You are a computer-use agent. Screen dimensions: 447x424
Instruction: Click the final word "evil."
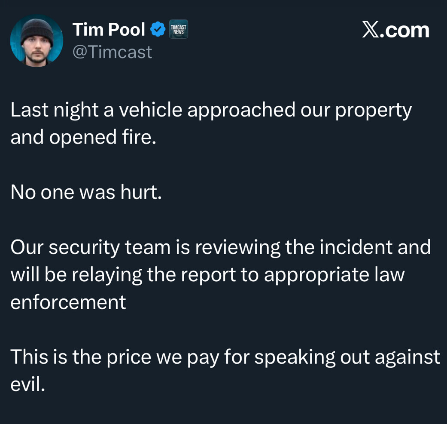click(x=27, y=384)
